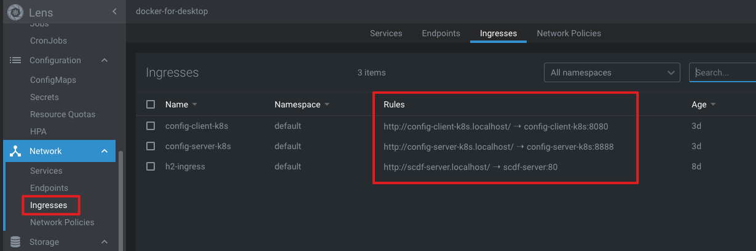Click the Storage database icon
Viewport: 756px width, 251px height.
(15, 242)
